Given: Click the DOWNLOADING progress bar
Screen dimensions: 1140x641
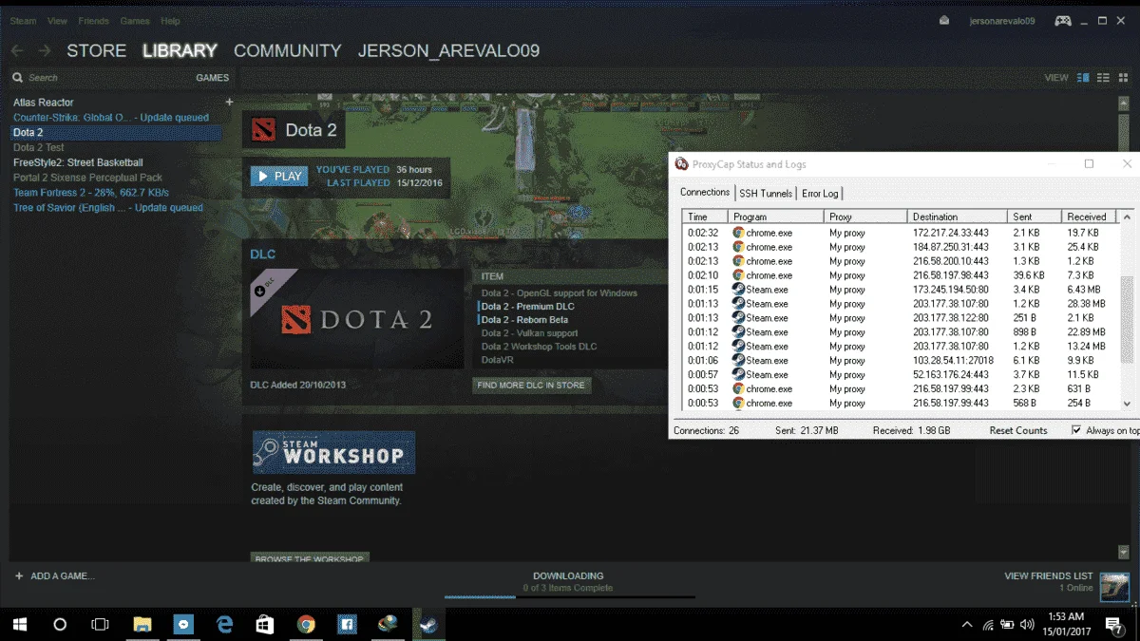Looking at the screenshot, I should (x=569, y=597).
